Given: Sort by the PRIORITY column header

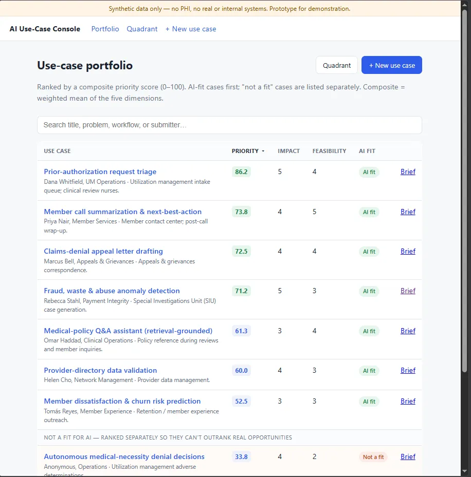Looking at the screenshot, I should pyautogui.click(x=248, y=151).
